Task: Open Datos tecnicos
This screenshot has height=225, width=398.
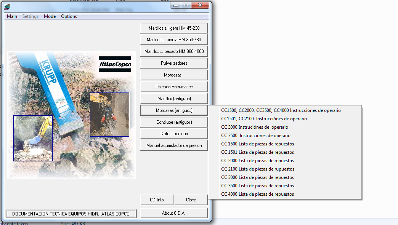Action: 174,134
